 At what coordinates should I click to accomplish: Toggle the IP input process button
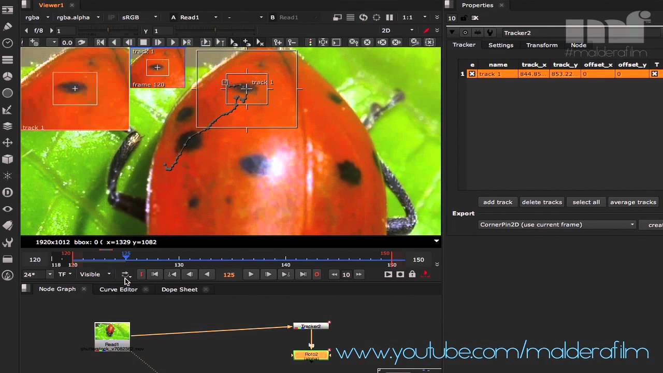pos(111,17)
